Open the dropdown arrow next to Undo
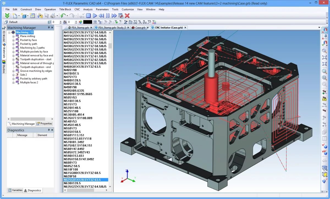Viewport: 330px width, 199px height. click(67, 16)
